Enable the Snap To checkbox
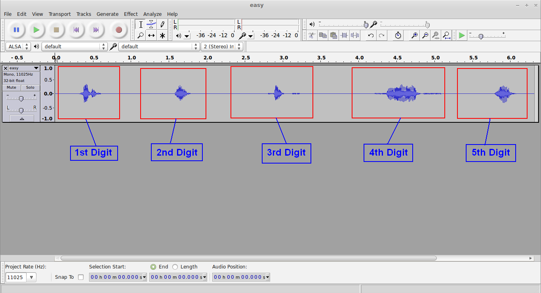This screenshot has height=293, width=541. [x=81, y=277]
